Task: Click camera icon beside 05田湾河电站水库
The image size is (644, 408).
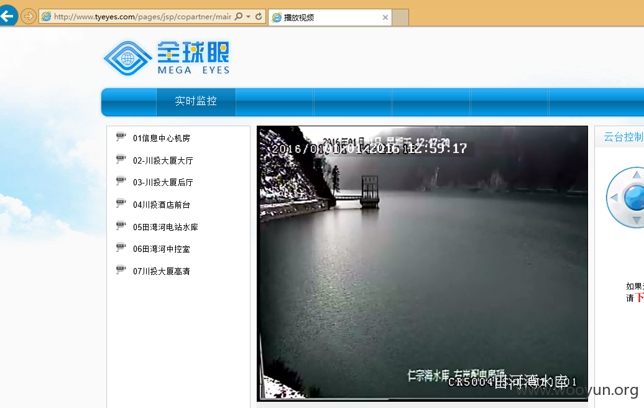Action: pos(121,226)
